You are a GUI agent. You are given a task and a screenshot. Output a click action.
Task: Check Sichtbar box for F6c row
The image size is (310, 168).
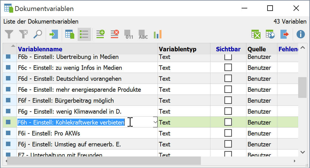(x=228, y=67)
